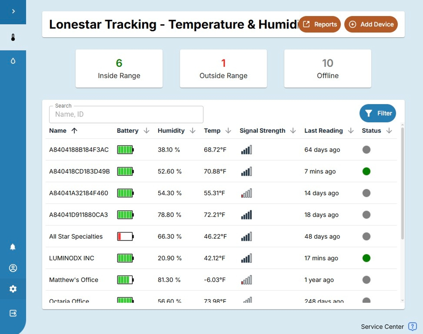The width and height of the screenshot is (423, 334).
Task: Open device row A84041D911880CA3
Action: (221, 214)
